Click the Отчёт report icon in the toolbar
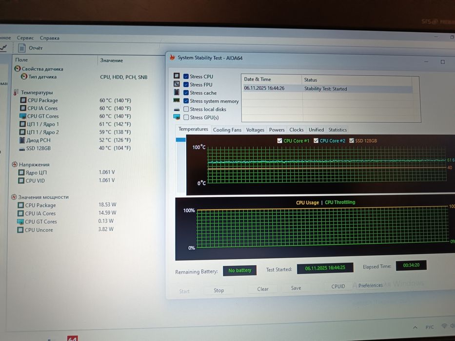Screen dimensions: 455x341 coord(22,48)
